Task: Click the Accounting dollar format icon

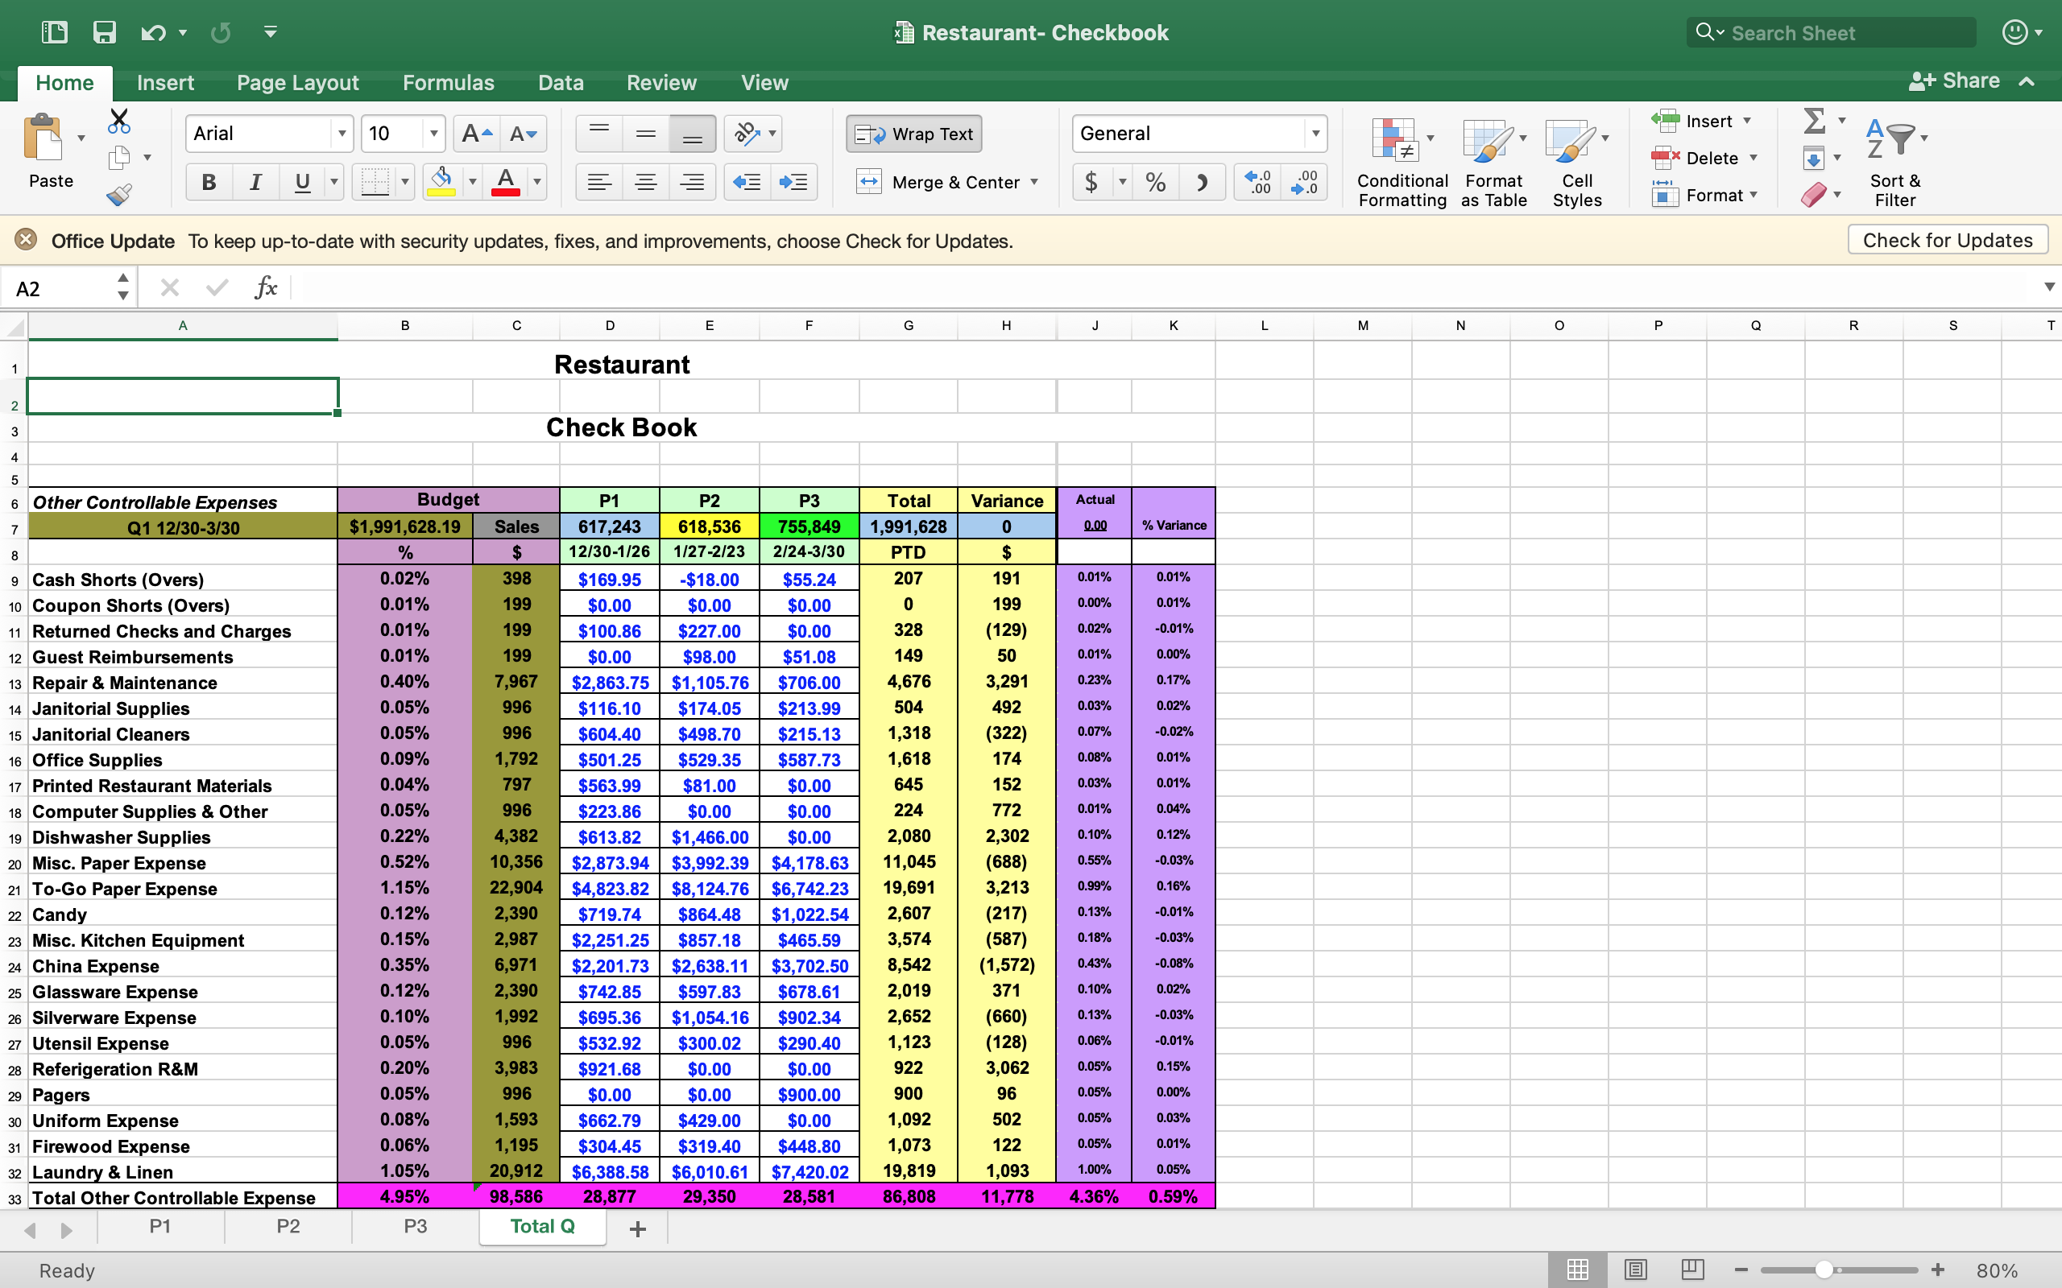Action: [x=1091, y=182]
